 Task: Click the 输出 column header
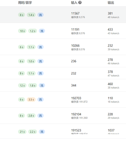(x=111, y=3)
